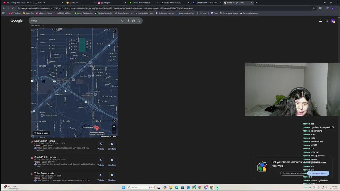This screenshot has width=340, height=191.
Task: Open the WARZONE META bookmark
Action: 63,13
